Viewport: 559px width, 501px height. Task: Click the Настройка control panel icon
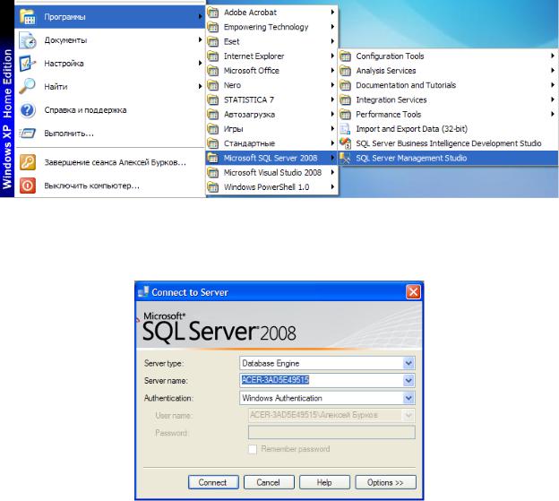[28, 64]
